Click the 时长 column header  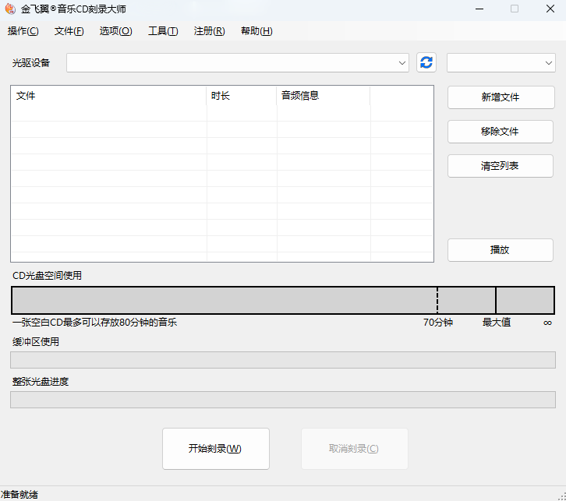pyautogui.click(x=242, y=96)
